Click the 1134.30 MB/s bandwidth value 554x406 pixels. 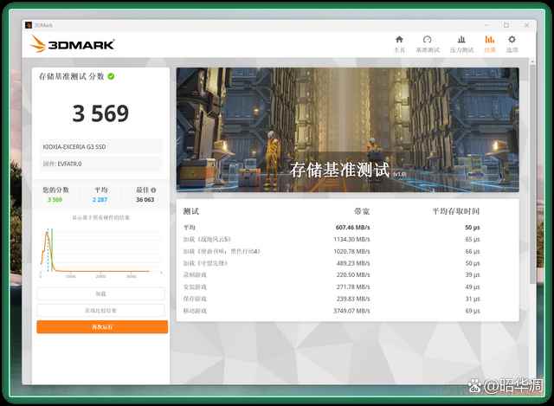pyautogui.click(x=351, y=239)
